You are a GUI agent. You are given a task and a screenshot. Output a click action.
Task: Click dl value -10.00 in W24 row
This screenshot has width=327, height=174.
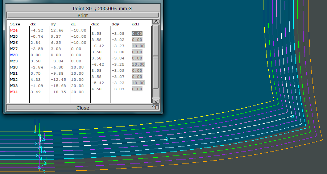click(78, 30)
